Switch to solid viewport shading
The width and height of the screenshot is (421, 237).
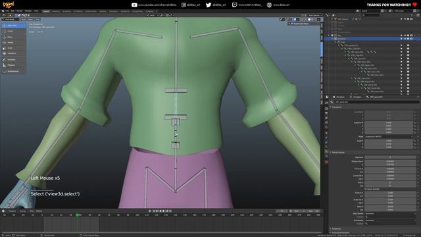(309, 19)
